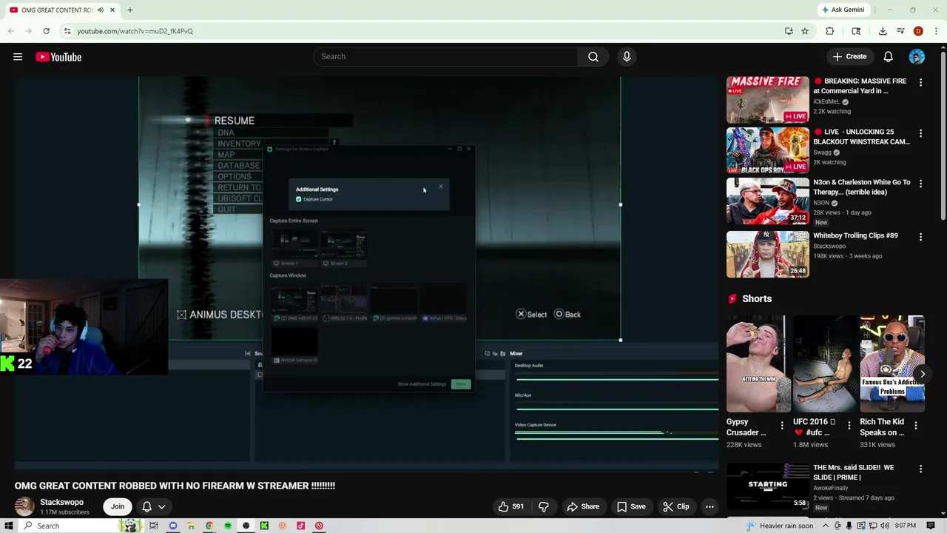Go back in browser history
The height and width of the screenshot is (533, 947).
tap(10, 31)
